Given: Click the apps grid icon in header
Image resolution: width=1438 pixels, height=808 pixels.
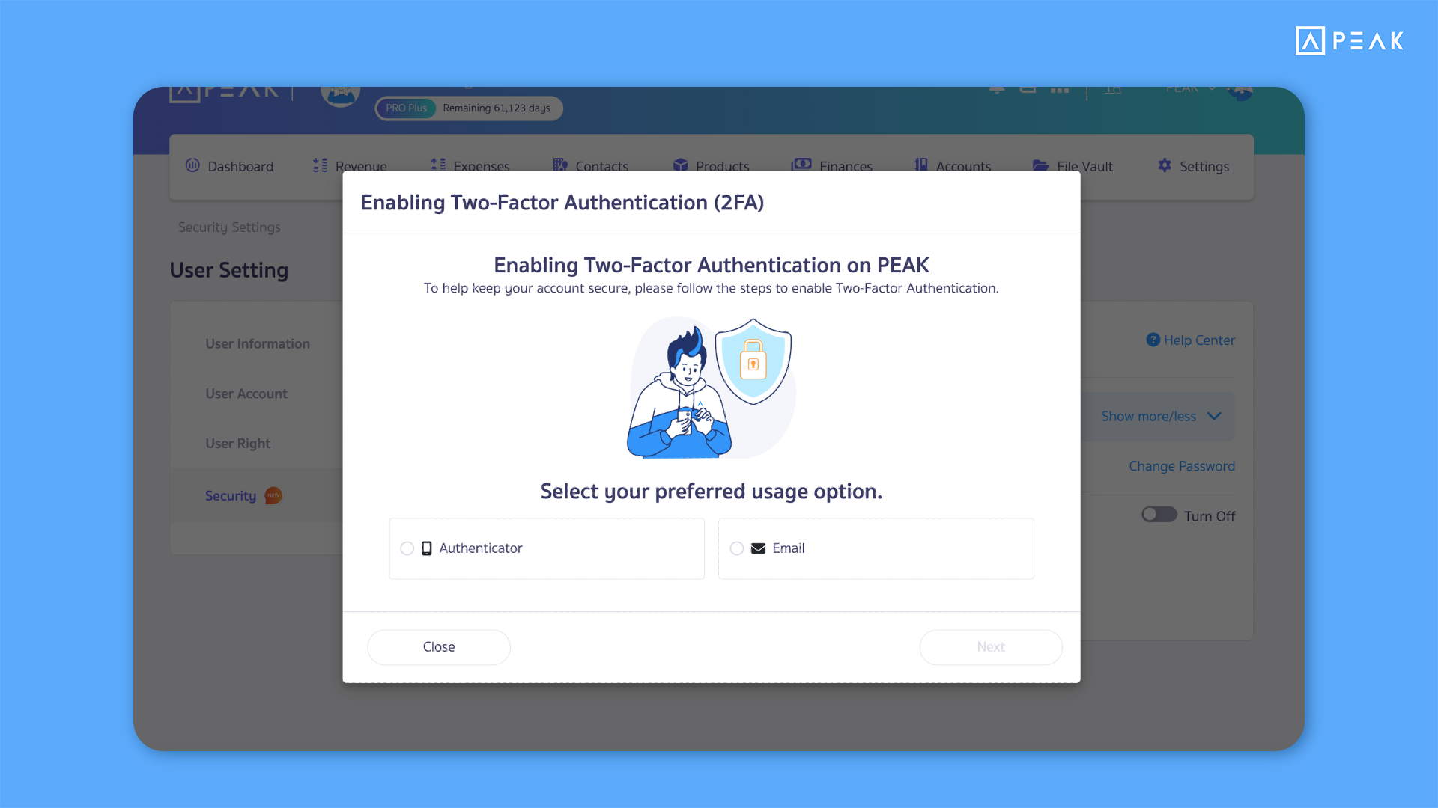Looking at the screenshot, I should tap(1059, 90).
